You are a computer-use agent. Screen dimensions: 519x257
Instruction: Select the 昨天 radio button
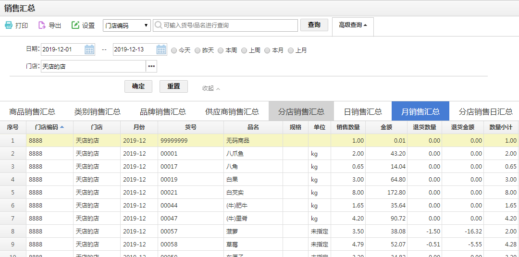click(x=198, y=50)
